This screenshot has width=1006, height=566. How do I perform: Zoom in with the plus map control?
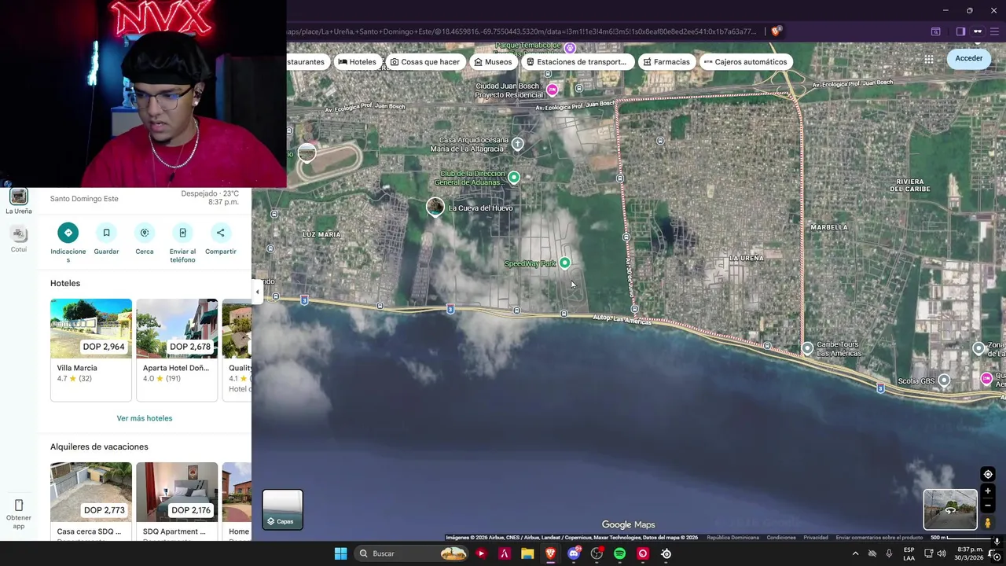[x=988, y=491]
